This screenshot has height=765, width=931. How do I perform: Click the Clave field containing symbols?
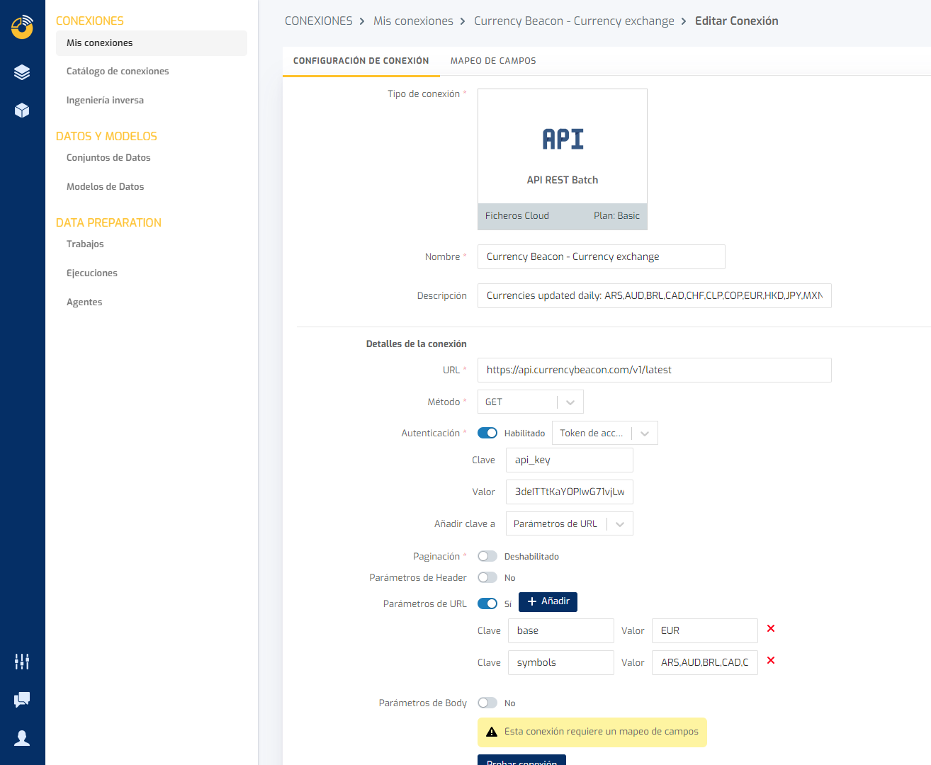point(561,662)
